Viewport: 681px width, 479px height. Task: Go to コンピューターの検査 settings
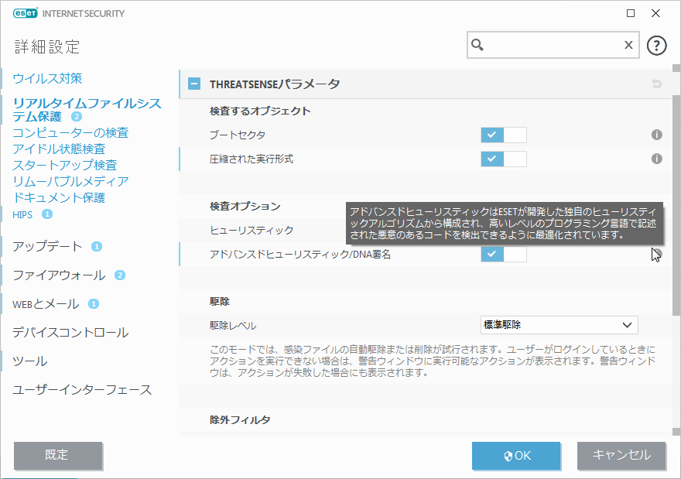pyautogui.click(x=70, y=132)
